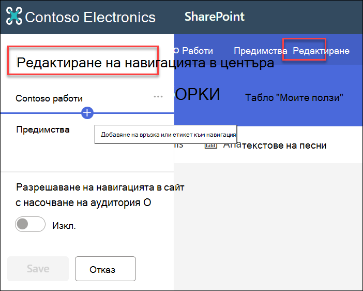
Task: Click the Contoso Electronics site title
Action: point(90,17)
